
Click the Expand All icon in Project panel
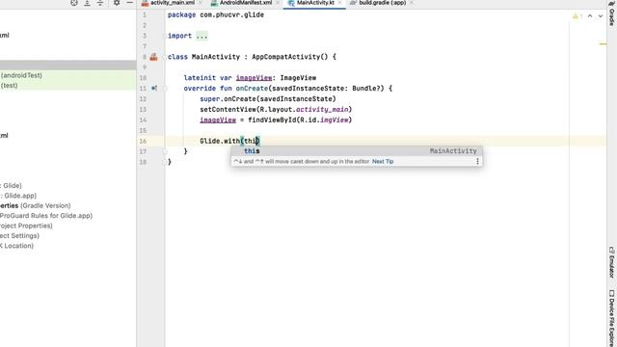[87, 3]
